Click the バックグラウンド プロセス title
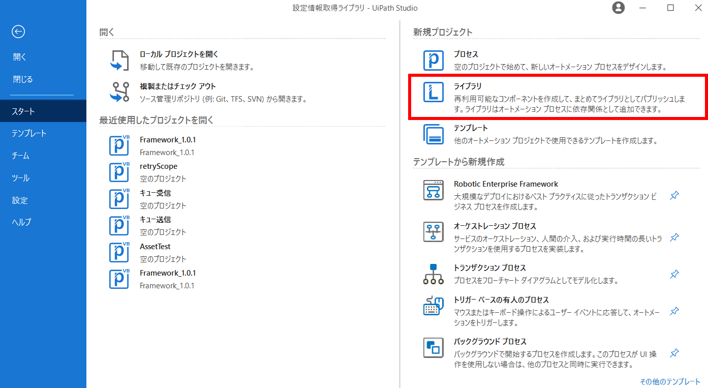708x388 pixels. point(490,342)
